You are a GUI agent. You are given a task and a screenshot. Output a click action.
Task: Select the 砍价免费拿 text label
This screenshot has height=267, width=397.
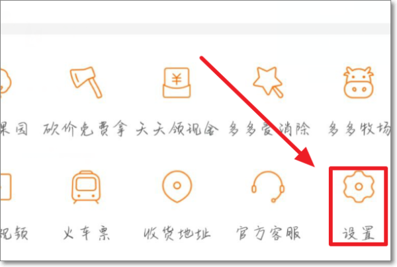pos(85,129)
